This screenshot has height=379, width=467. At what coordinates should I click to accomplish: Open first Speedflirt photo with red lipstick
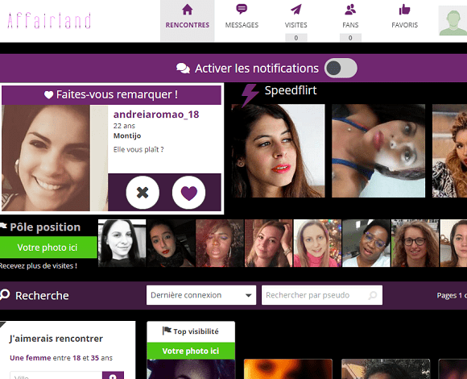[278, 151]
